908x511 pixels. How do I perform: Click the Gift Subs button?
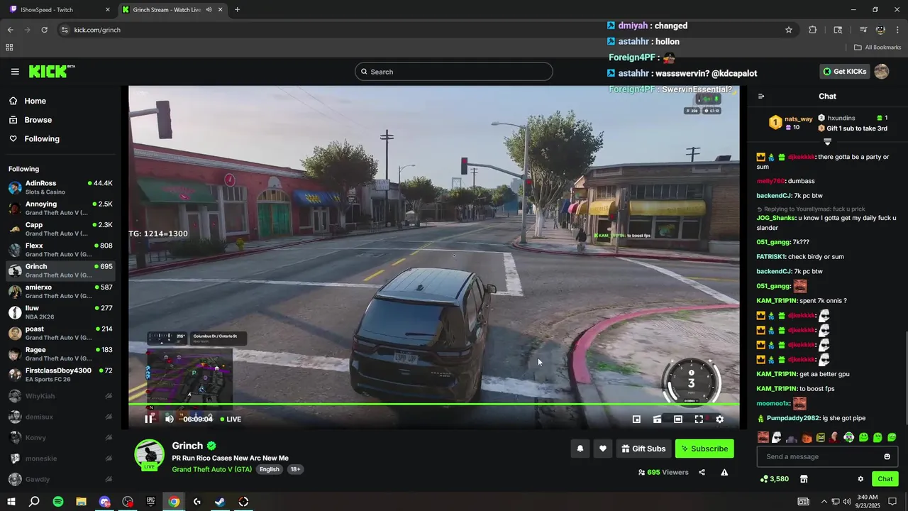[x=643, y=449]
